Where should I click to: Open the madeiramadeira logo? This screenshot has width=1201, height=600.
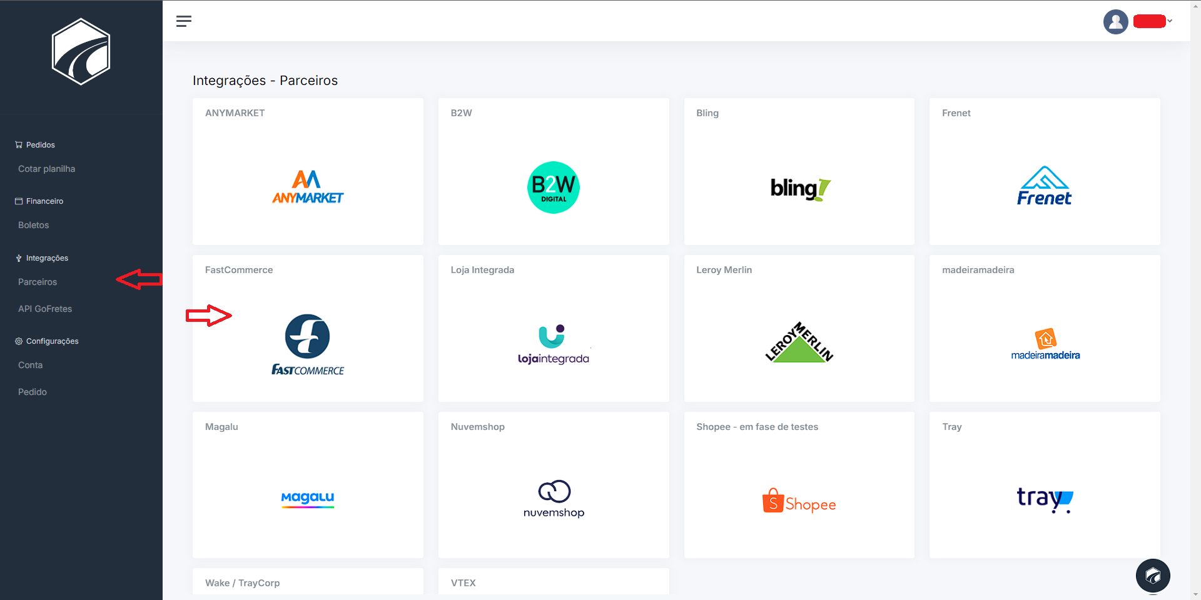point(1045,345)
